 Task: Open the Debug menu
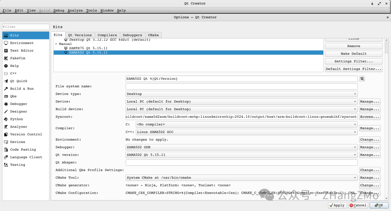(x=59, y=11)
